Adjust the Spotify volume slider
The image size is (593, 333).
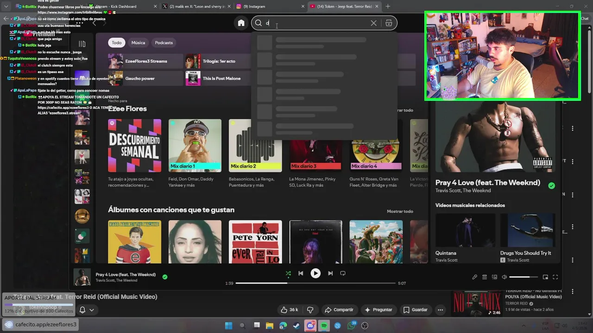tap(524, 277)
